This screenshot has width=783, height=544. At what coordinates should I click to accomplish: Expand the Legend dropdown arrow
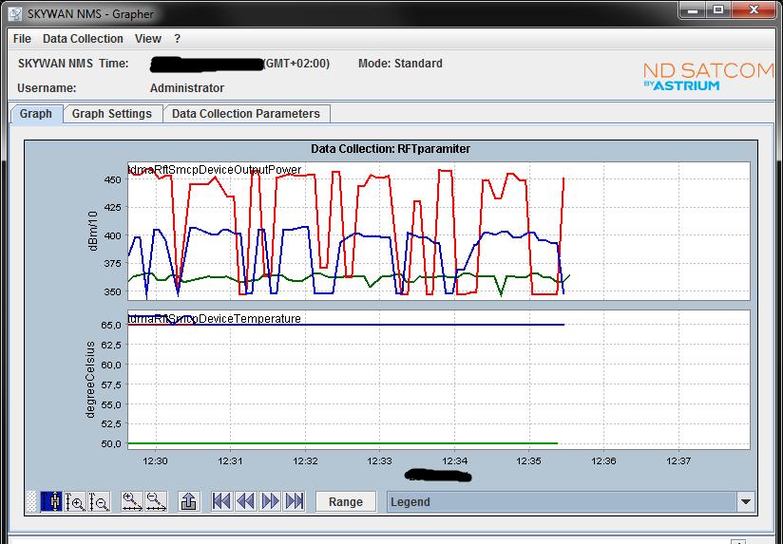pos(746,501)
